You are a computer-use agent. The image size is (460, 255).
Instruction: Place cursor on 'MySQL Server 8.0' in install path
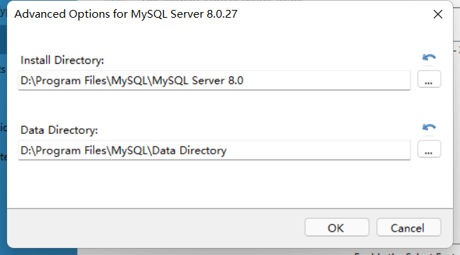tap(197, 81)
